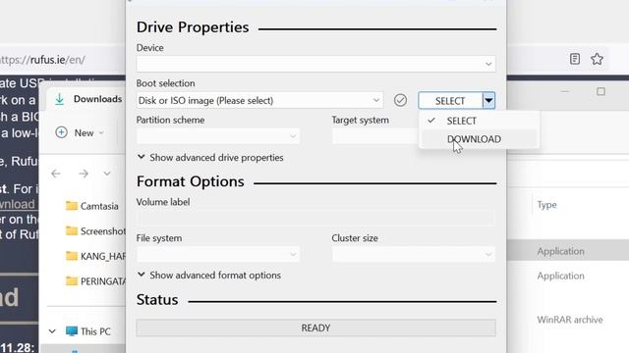629x353 pixels.
Task: Click the Type column header in Explorer
Action: point(546,205)
